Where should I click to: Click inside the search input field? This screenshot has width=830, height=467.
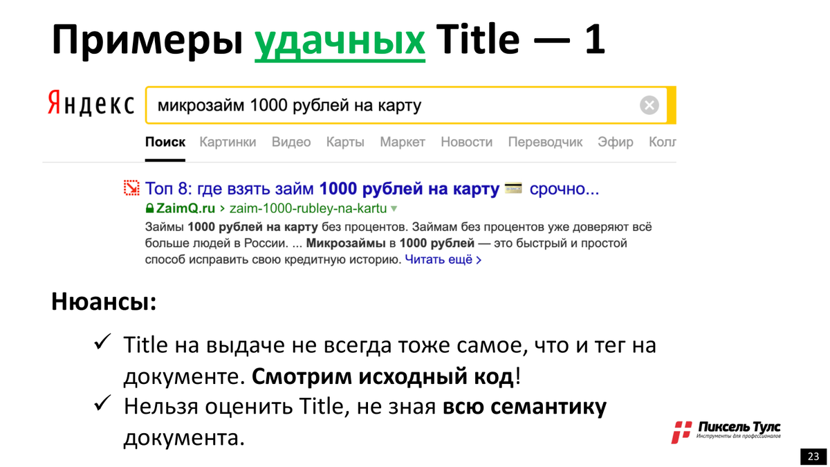point(346,104)
